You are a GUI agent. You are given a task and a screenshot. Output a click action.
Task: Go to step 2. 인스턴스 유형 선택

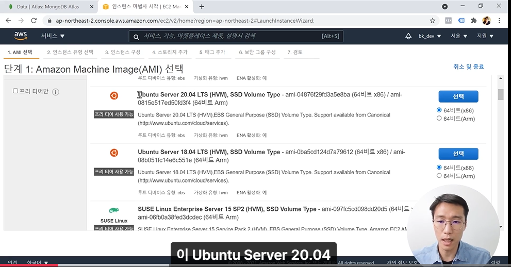click(x=70, y=52)
